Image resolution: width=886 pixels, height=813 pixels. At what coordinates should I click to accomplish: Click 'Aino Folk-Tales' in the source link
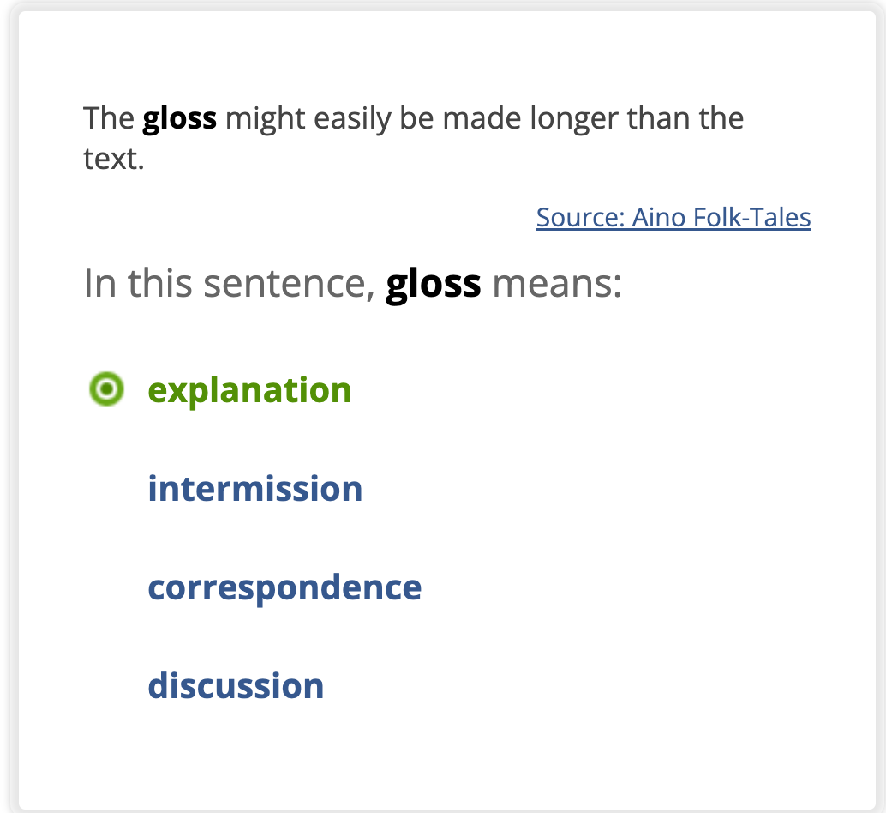[x=721, y=218]
